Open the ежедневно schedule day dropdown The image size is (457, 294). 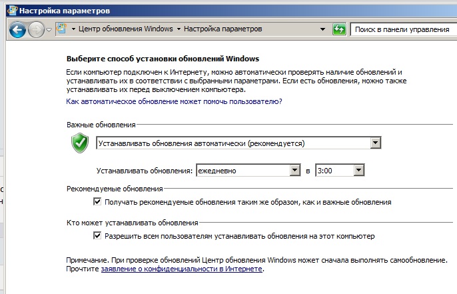tap(248, 171)
